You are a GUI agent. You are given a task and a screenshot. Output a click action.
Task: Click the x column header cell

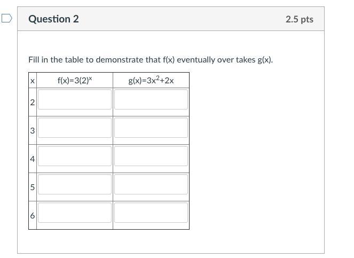33,81
